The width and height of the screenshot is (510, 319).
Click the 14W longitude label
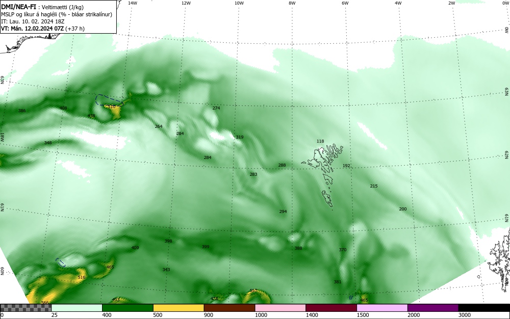coord(133,3)
